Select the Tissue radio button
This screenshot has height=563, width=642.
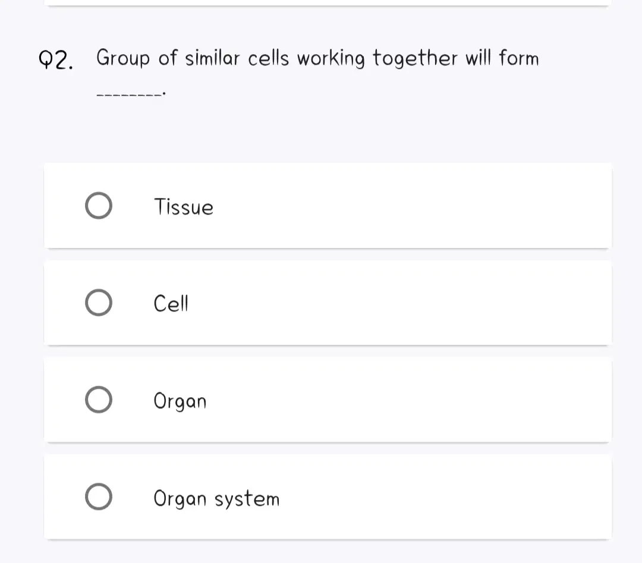(99, 206)
